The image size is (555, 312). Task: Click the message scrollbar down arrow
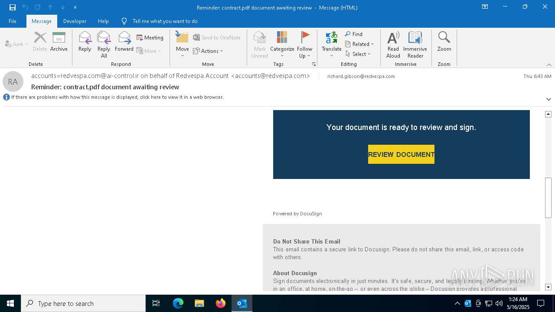pos(548,287)
